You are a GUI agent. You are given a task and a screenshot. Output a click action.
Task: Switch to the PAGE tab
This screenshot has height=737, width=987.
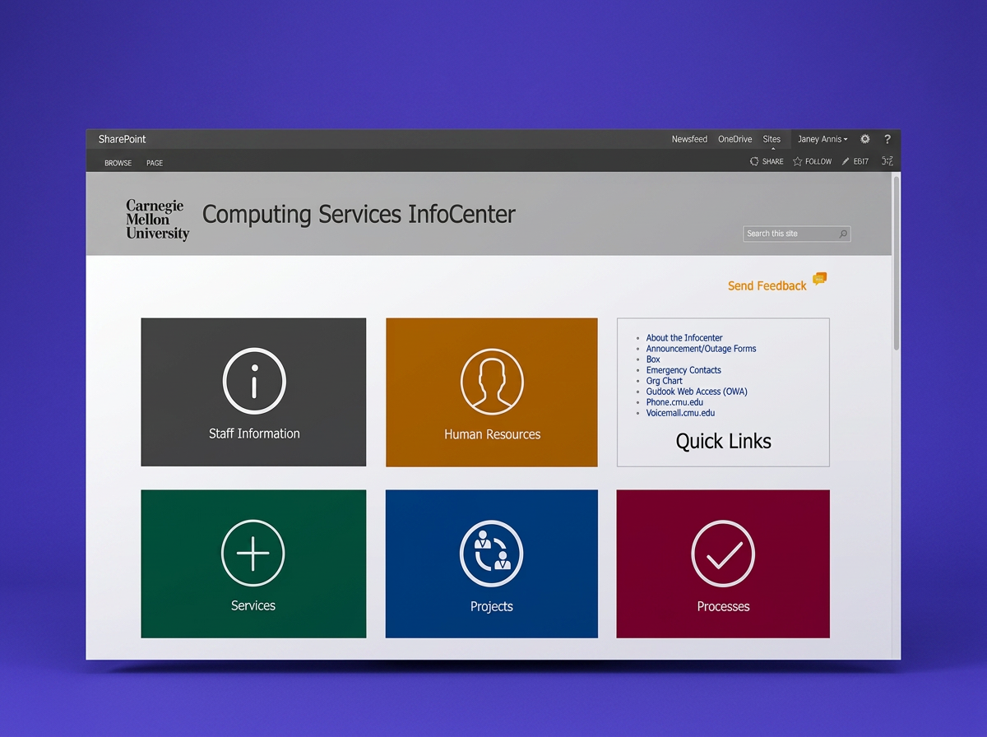coord(155,163)
